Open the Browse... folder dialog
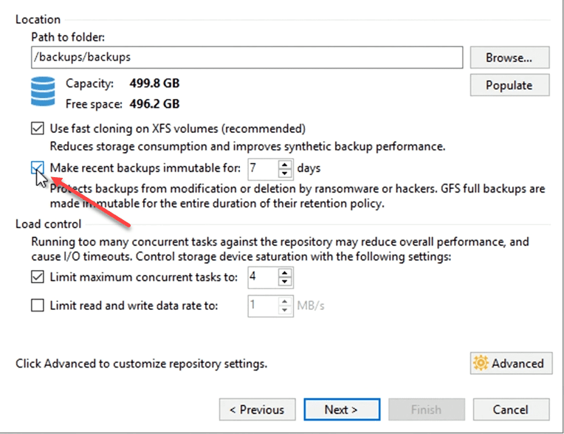Viewport: 564px width, 434px height. pyautogui.click(x=509, y=58)
